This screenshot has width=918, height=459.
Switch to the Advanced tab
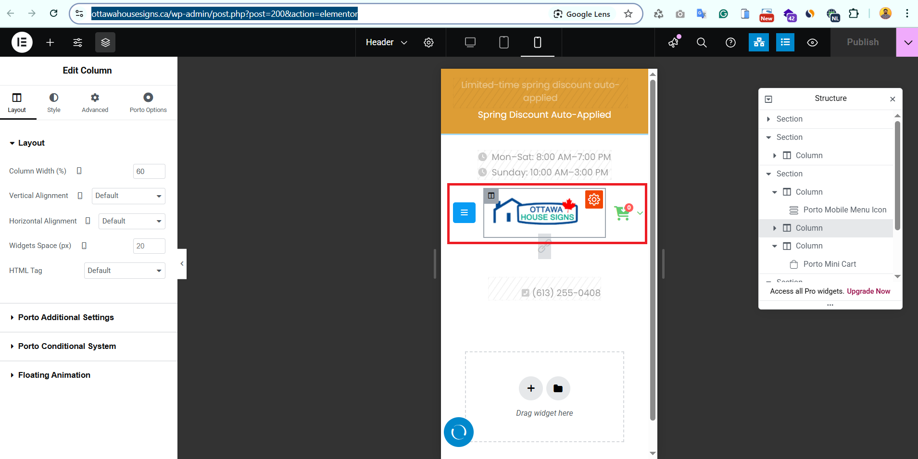[x=95, y=103]
